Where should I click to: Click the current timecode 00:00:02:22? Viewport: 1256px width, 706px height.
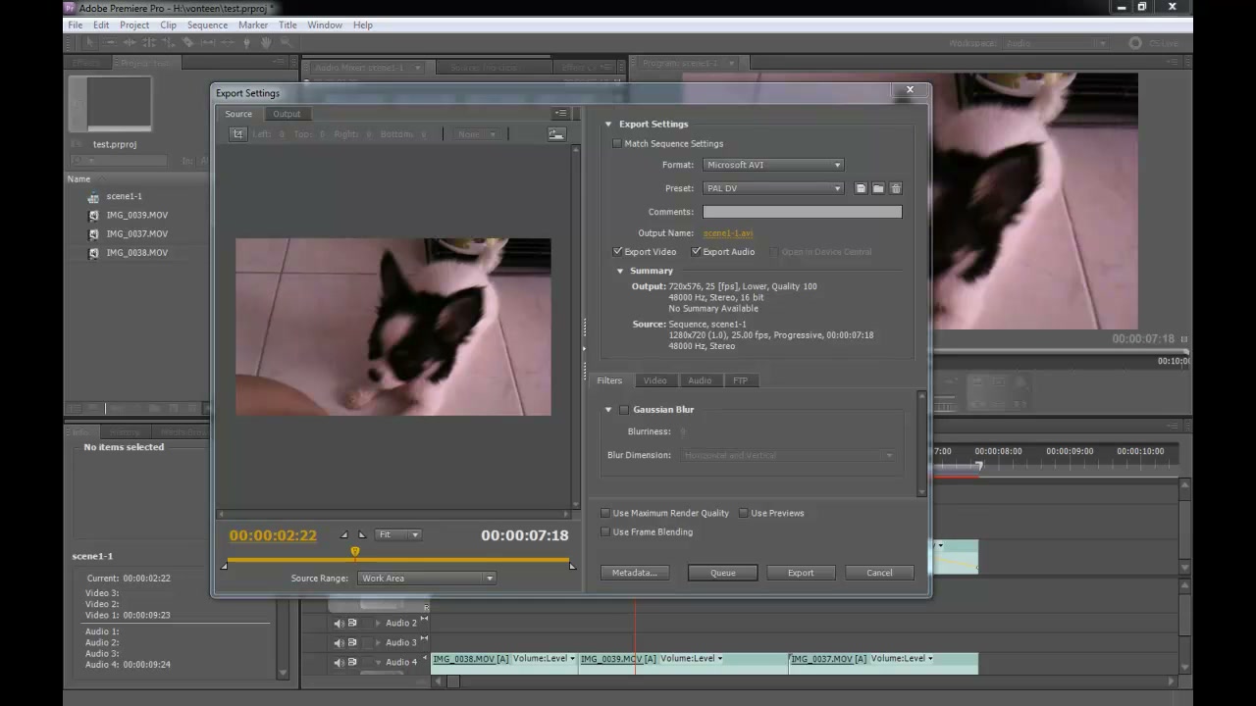click(x=273, y=535)
